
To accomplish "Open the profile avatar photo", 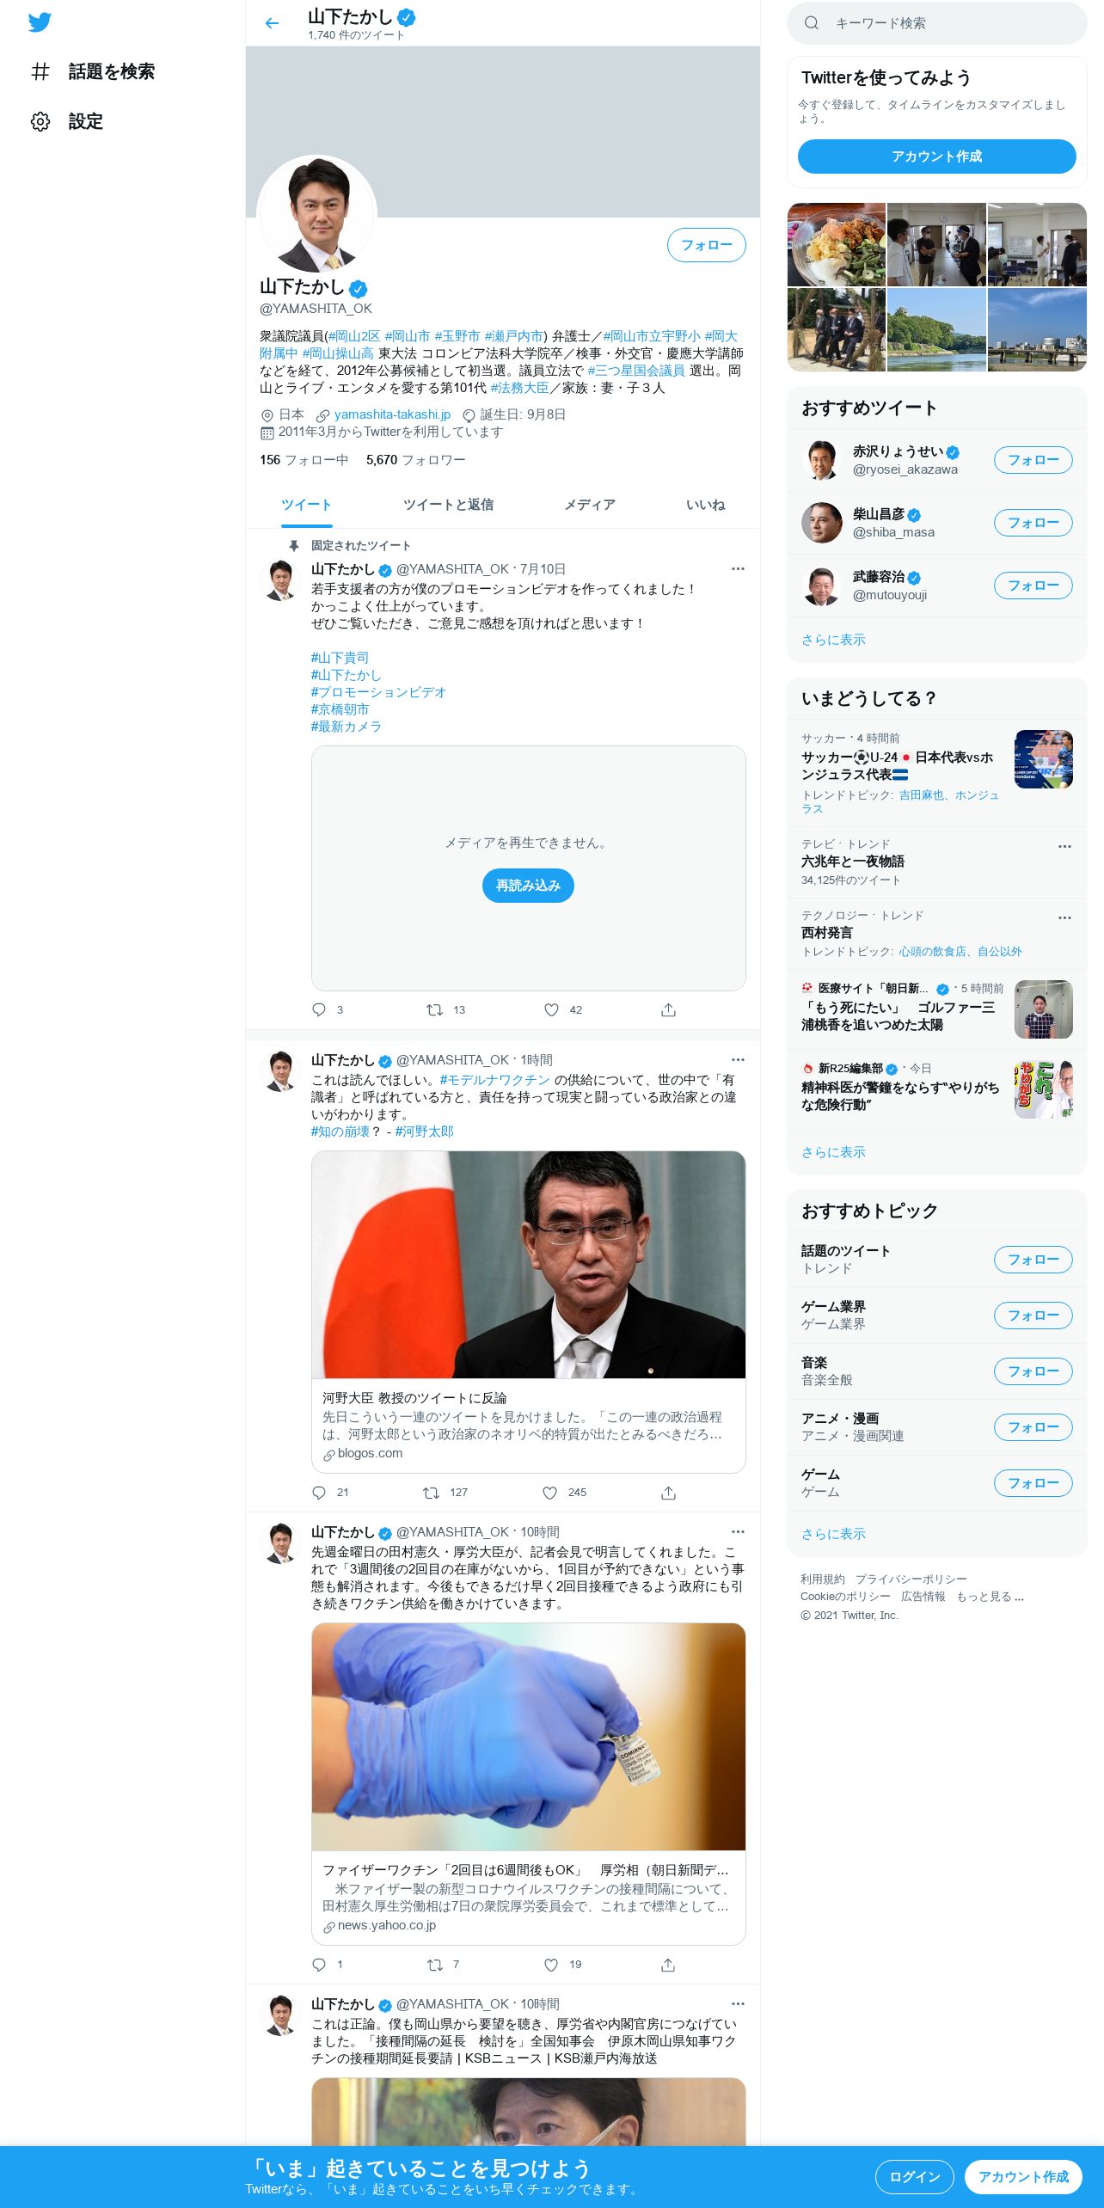I will point(317,214).
